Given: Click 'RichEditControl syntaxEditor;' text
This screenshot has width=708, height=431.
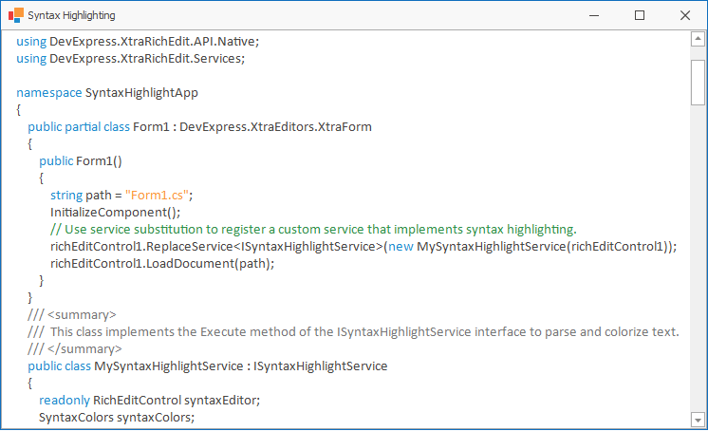Looking at the screenshot, I should click(177, 401).
